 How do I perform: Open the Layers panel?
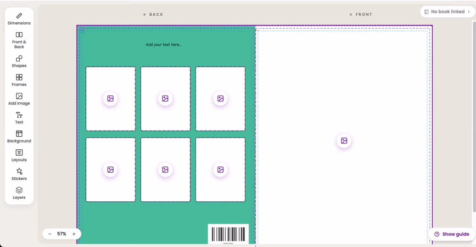click(19, 193)
